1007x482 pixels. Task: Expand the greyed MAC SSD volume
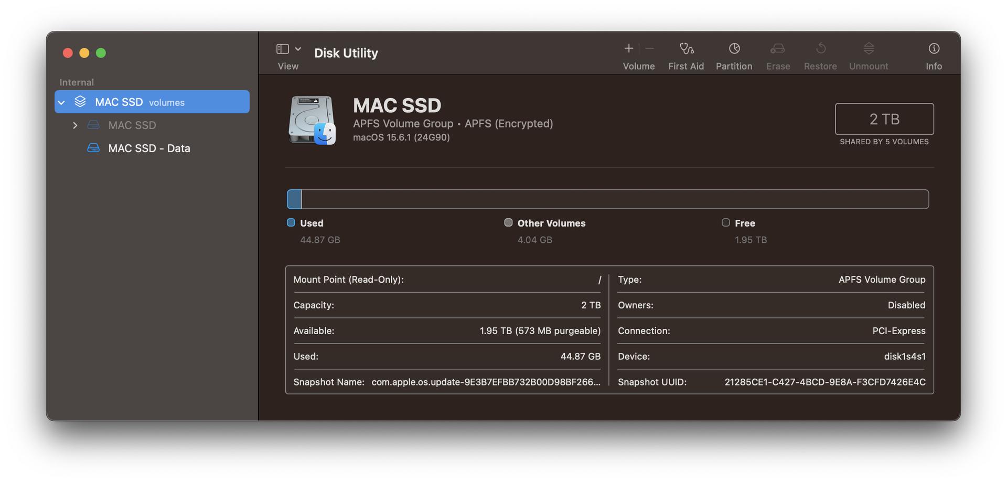click(75, 125)
